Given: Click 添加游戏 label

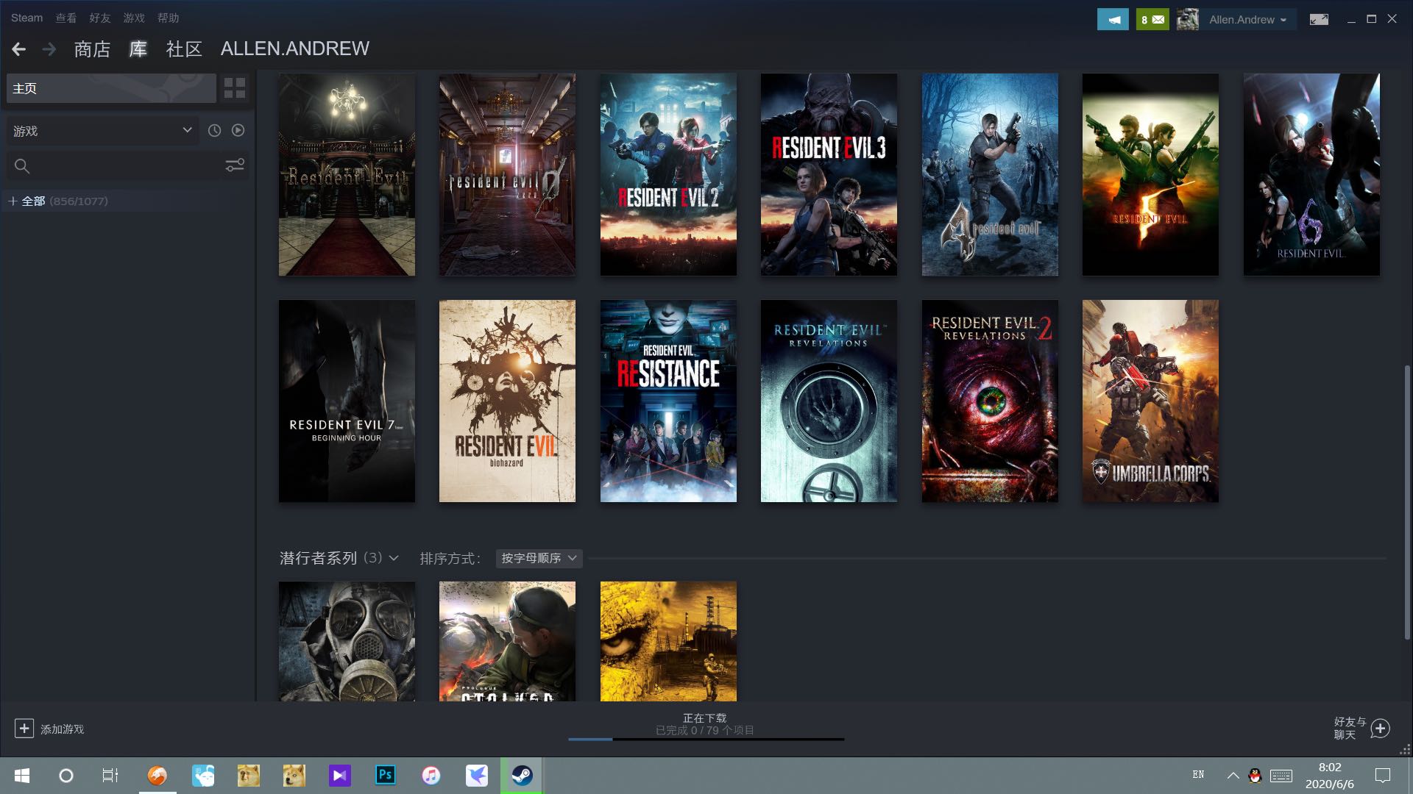Looking at the screenshot, I should 63,729.
